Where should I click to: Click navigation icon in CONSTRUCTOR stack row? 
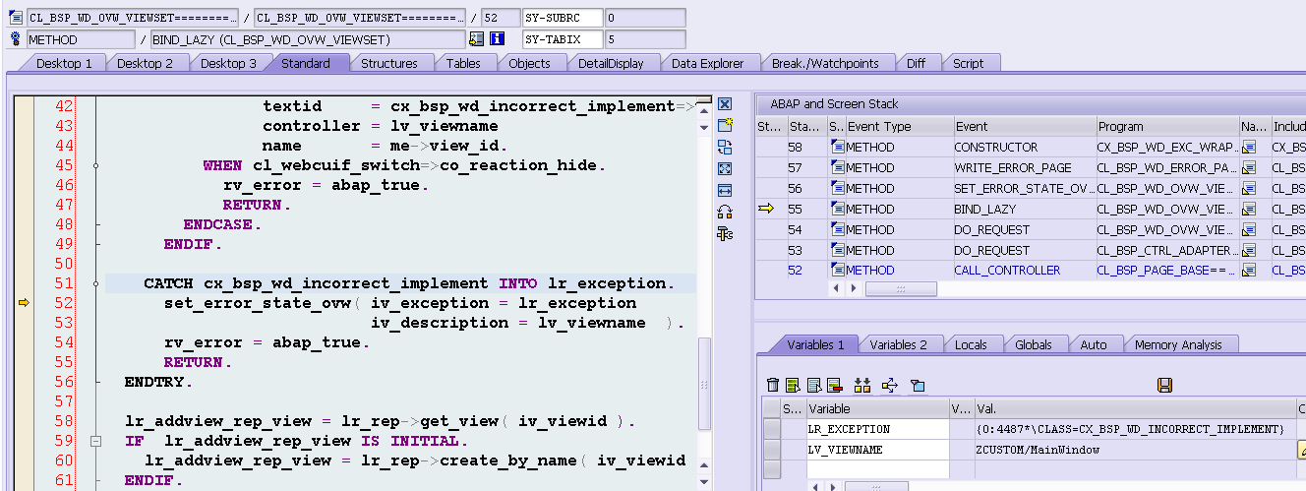pyautogui.click(x=1250, y=147)
